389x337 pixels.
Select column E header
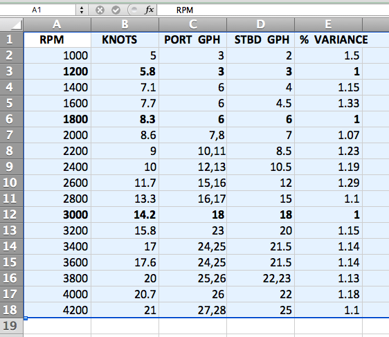pyautogui.click(x=329, y=25)
